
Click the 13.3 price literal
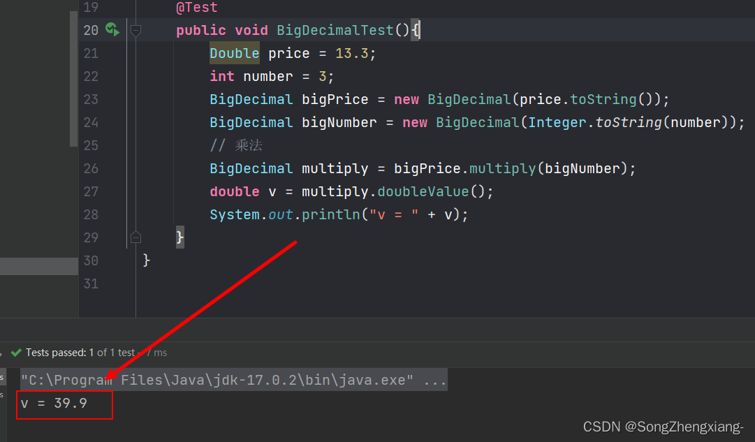point(351,53)
